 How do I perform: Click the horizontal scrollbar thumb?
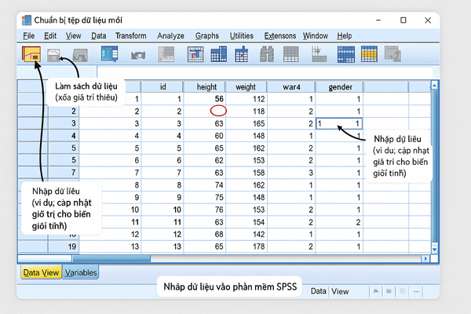111,258
